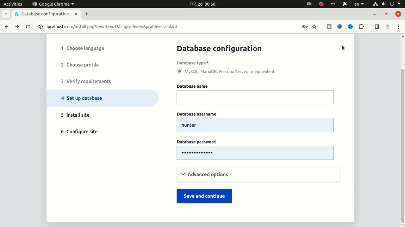Open the Activities overview
405x227 pixels.
pyautogui.click(x=13, y=4)
